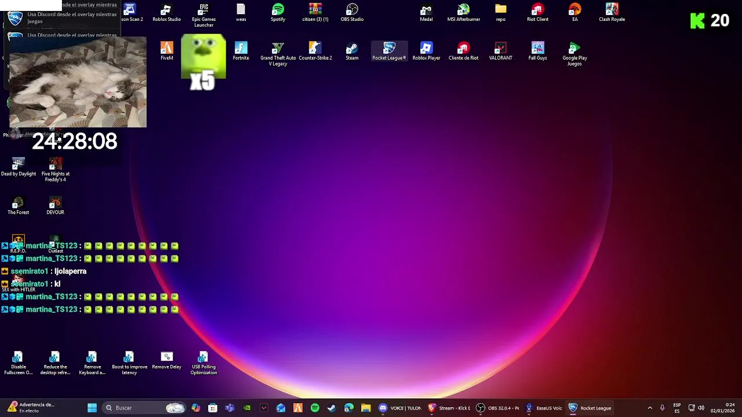Switch to the OBS 32.0.4 taskbar window
Screen dimensions: 742x417
pos(497,408)
